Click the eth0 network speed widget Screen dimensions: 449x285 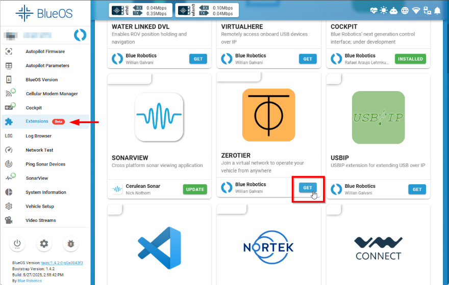[x=141, y=11]
